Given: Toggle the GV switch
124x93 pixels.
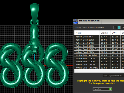Looking at the screenshot, I should point(117,28).
